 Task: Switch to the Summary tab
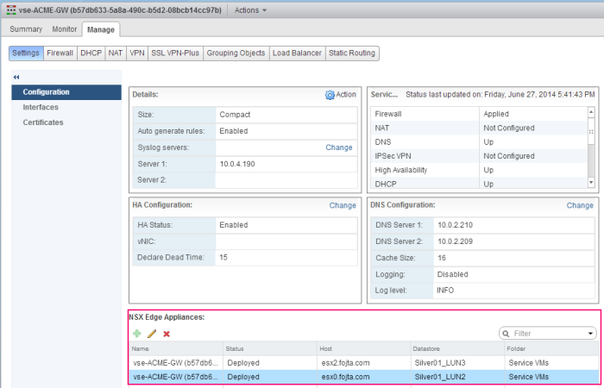26,29
